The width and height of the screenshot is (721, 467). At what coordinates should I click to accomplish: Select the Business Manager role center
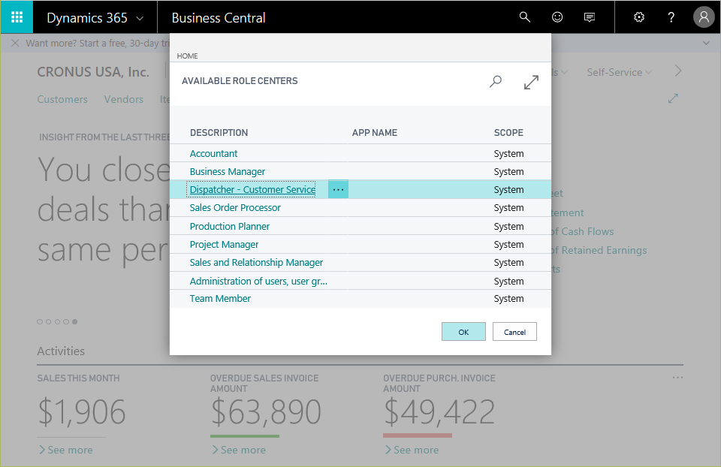pyautogui.click(x=227, y=171)
